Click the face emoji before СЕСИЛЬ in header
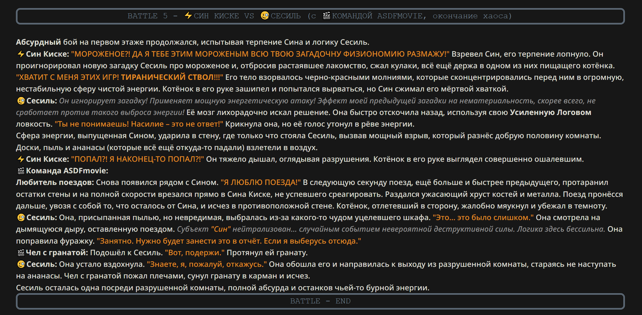This screenshot has width=642, height=315. pyautogui.click(x=265, y=15)
